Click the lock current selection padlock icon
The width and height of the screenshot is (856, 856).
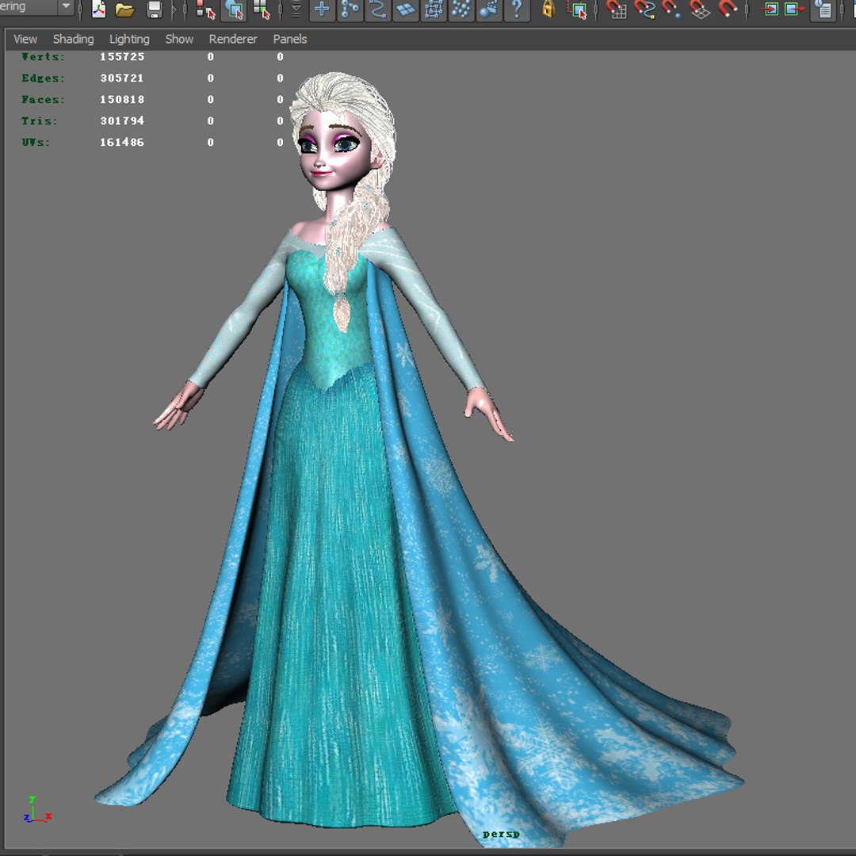click(548, 9)
